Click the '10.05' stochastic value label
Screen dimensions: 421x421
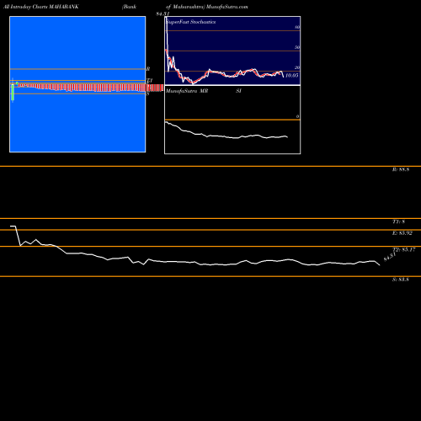pos(291,75)
